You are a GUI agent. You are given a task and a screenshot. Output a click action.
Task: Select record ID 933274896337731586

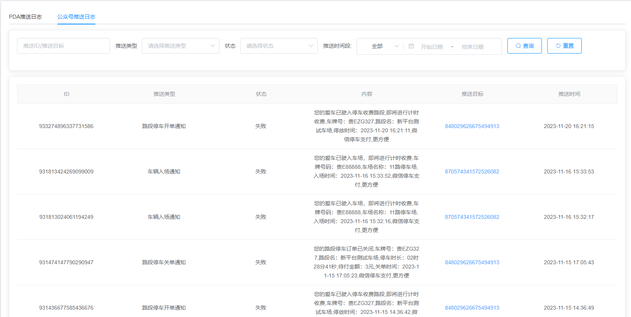(66, 126)
